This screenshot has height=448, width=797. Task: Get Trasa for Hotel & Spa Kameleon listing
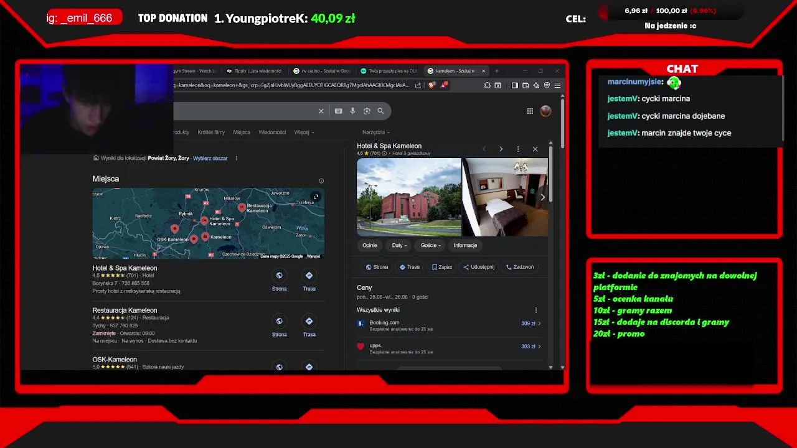point(309,280)
